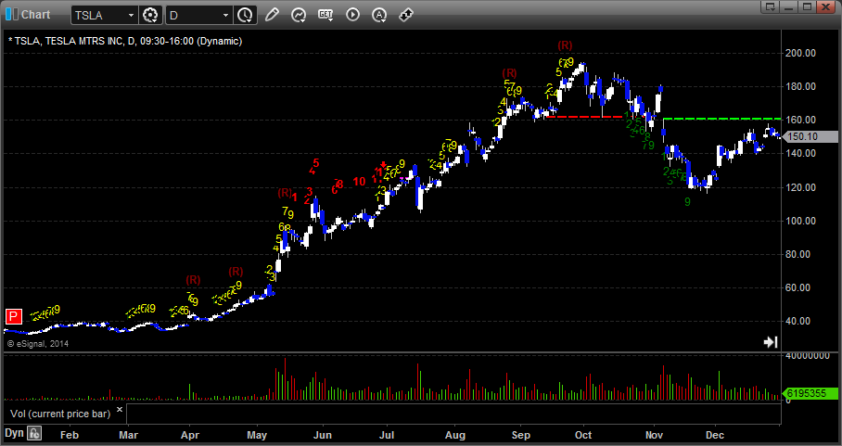Open the time template clock menu

245,16
